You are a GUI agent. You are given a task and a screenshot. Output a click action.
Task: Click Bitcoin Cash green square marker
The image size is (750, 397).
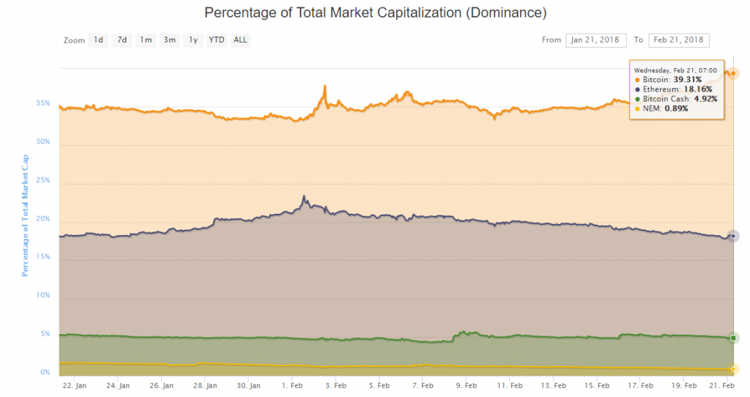click(x=733, y=338)
